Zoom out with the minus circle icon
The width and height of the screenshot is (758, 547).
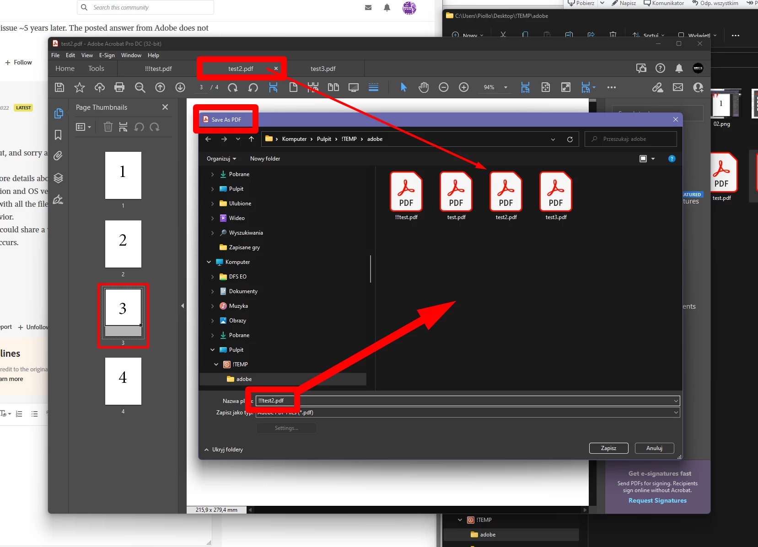[x=444, y=87]
